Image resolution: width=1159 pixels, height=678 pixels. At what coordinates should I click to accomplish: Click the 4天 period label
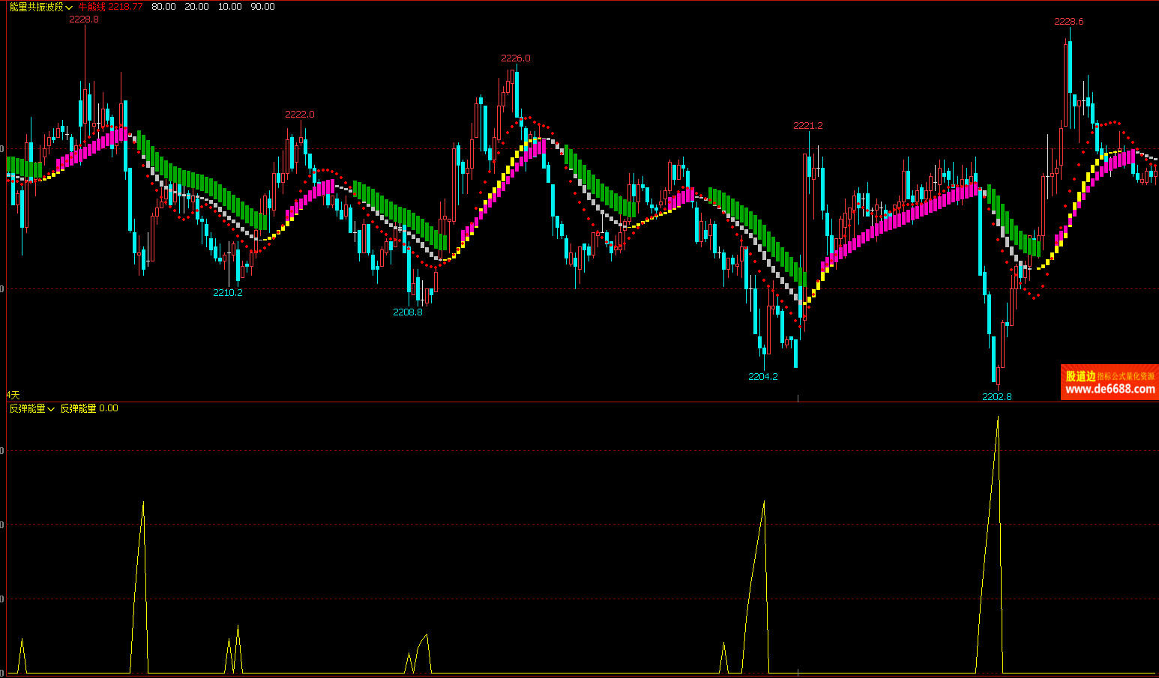click(x=13, y=395)
